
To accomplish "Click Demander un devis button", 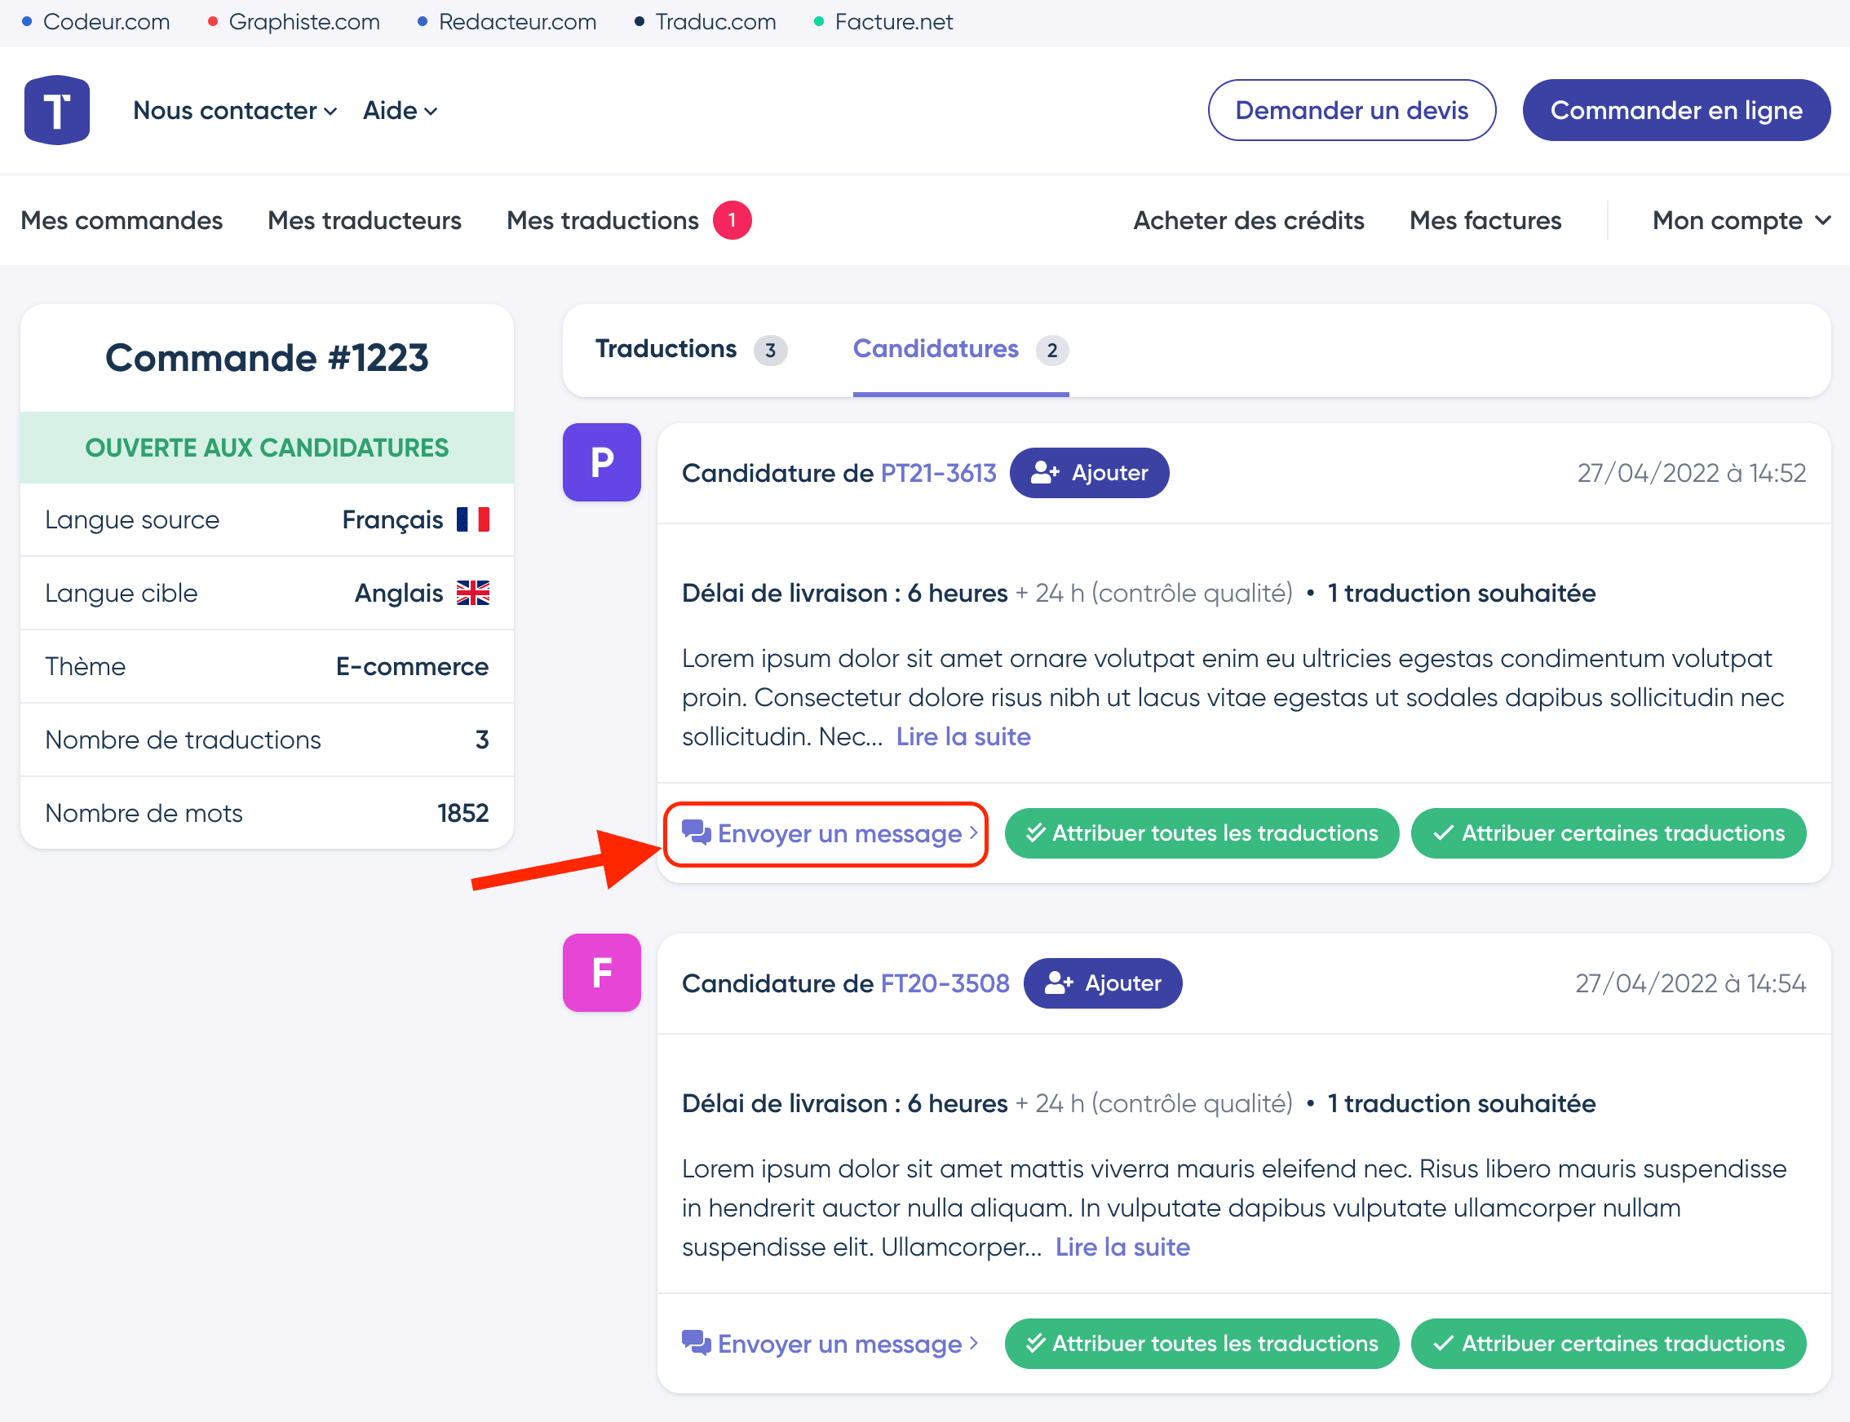I will pyautogui.click(x=1352, y=111).
